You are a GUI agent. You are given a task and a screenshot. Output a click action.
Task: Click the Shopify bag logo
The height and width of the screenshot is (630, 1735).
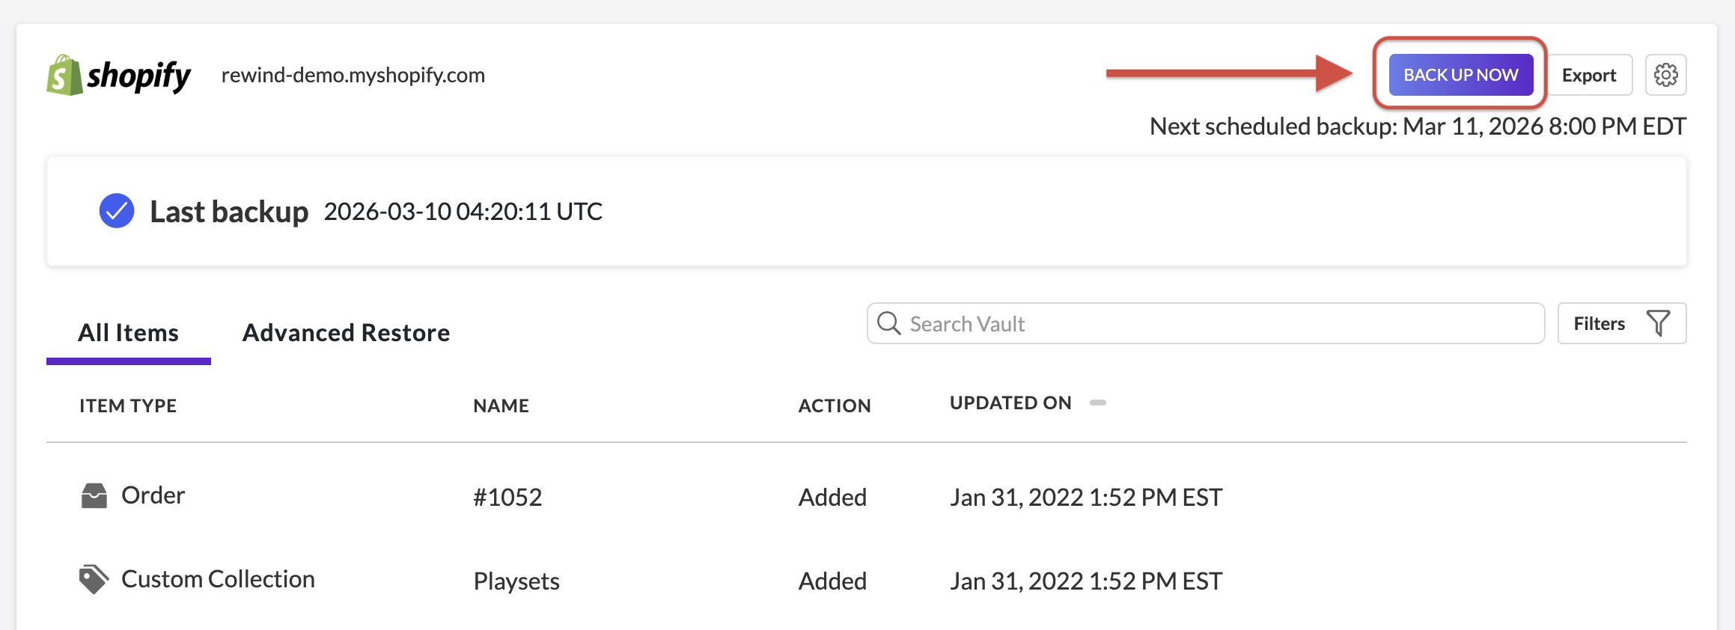[66, 74]
